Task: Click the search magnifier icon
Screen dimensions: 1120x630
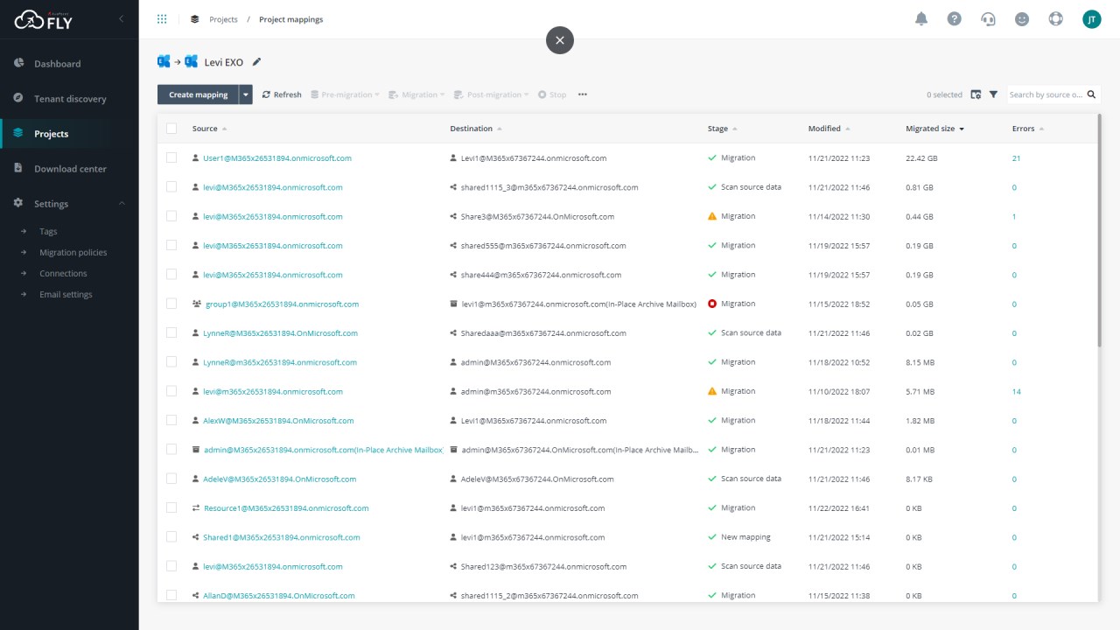Action: (1091, 94)
